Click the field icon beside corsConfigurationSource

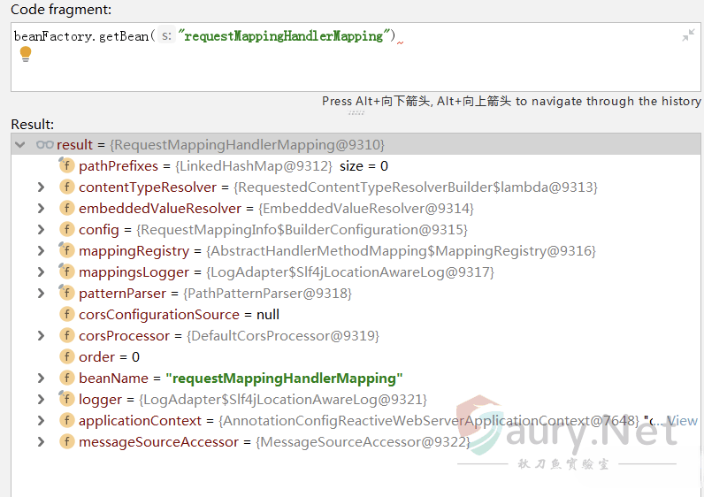[x=66, y=314]
